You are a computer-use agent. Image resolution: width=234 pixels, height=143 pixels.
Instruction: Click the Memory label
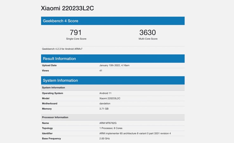[x=47, y=109]
